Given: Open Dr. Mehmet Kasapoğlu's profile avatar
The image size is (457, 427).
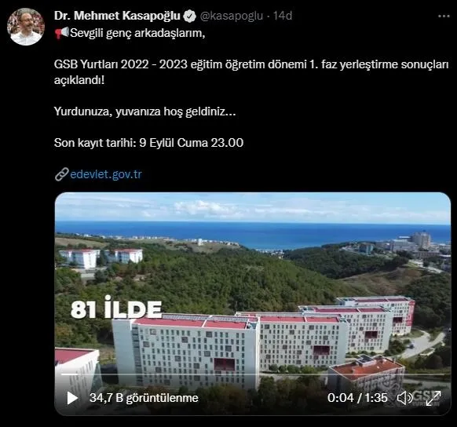Looking at the screenshot, I should pos(26,27).
